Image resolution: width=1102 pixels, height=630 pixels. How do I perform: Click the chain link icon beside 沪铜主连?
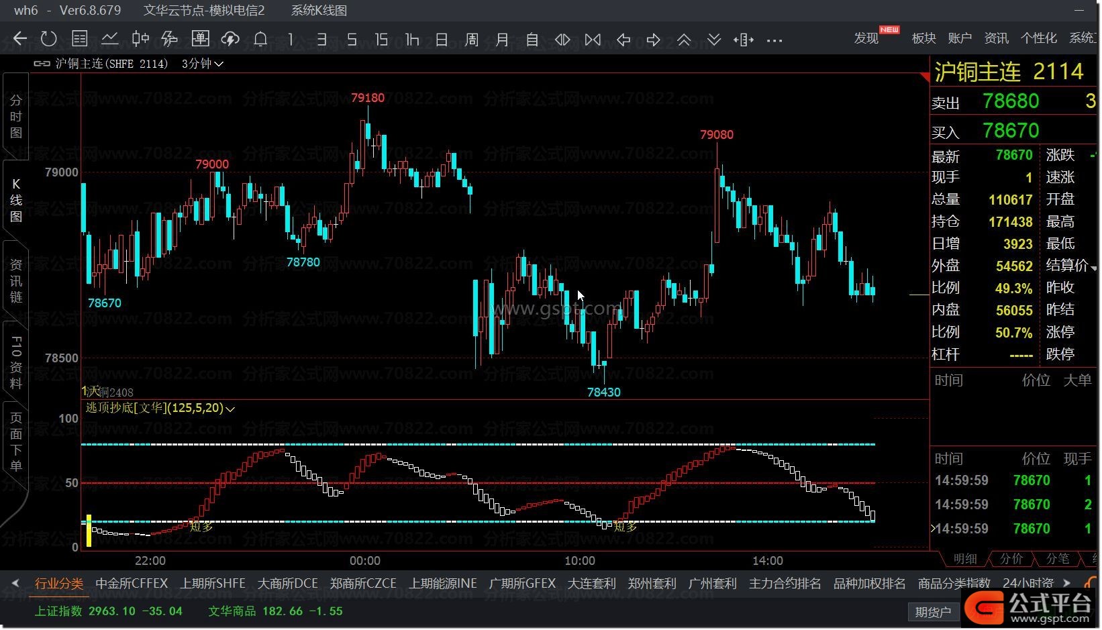point(42,64)
